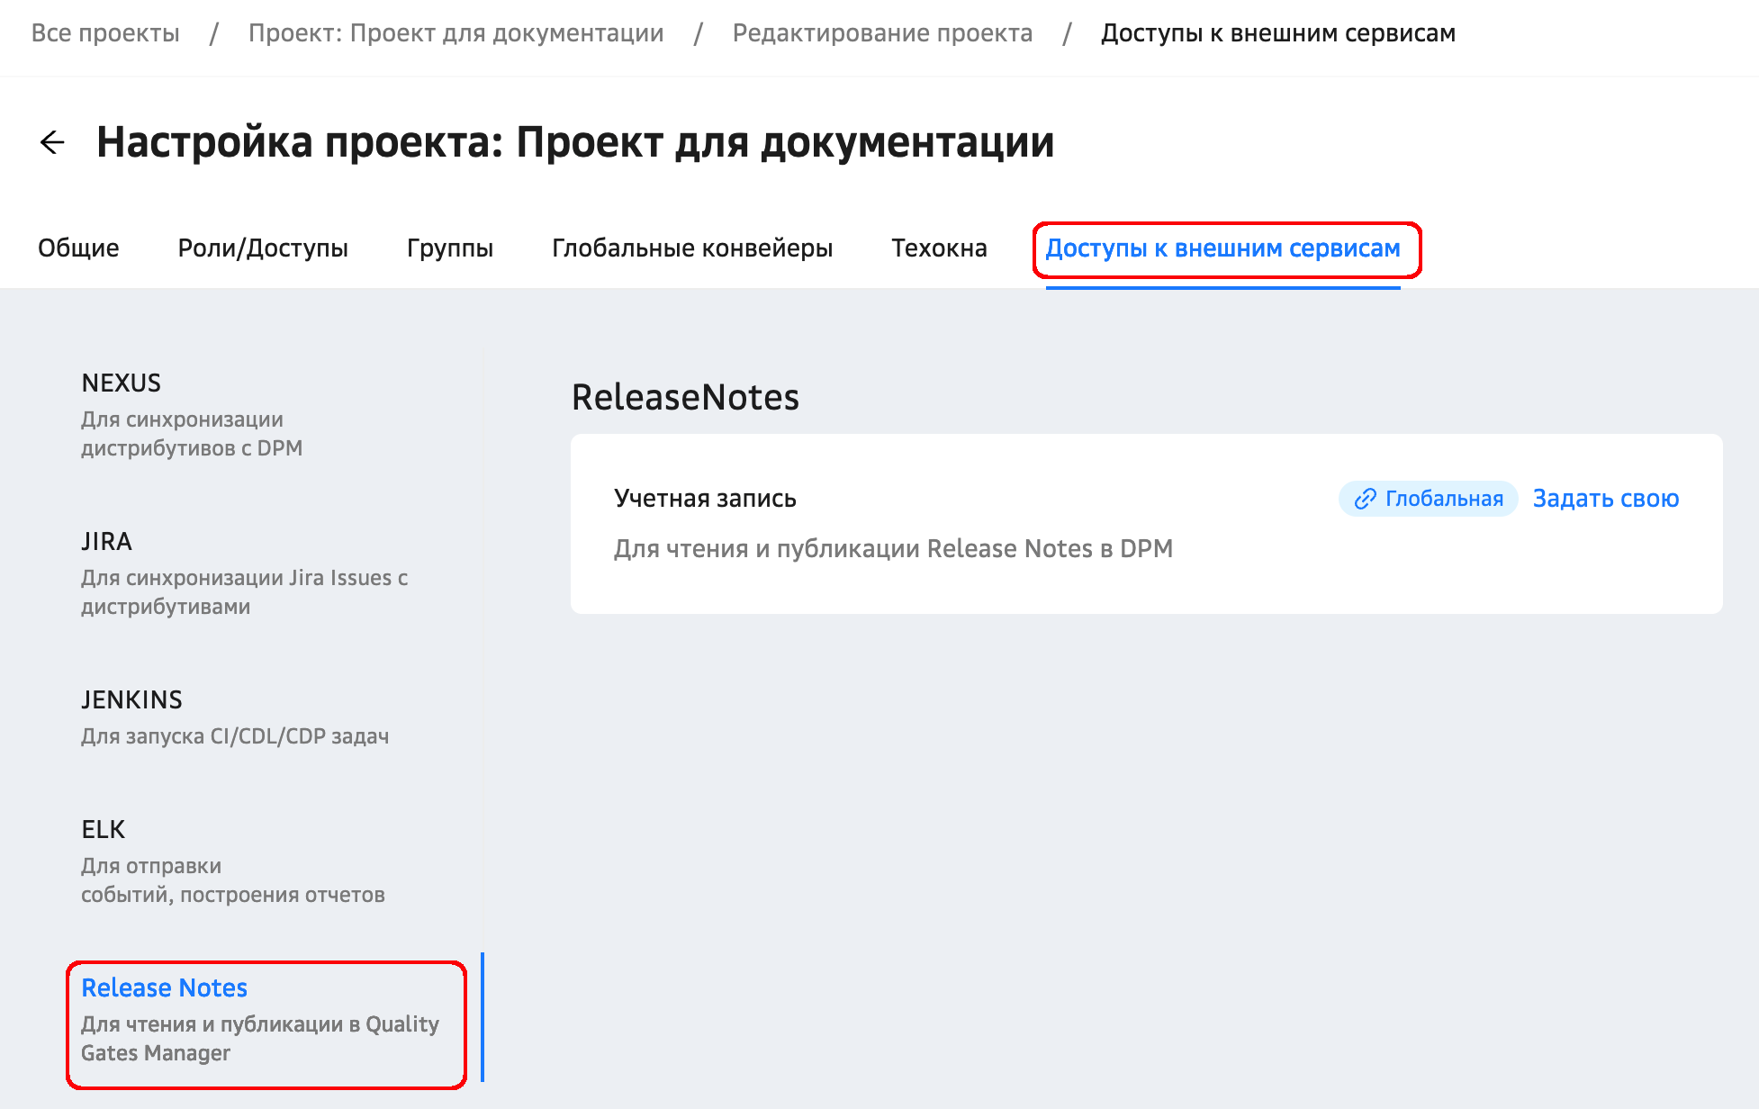The image size is (1759, 1109).
Task: Go to Редактирование проекта breadcrumb
Action: point(882,33)
